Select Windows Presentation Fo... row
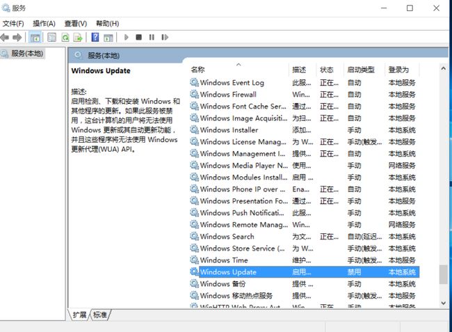The height and width of the screenshot is (332, 452). click(305, 200)
